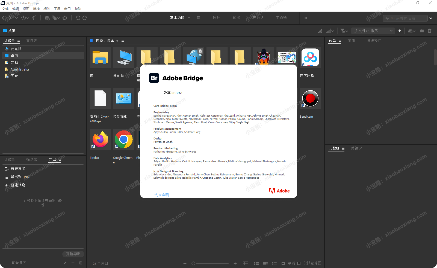The width and height of the screenshot is (437, 268).
Task: Click the rotate clockwise icon
Action: pos(85,18)
